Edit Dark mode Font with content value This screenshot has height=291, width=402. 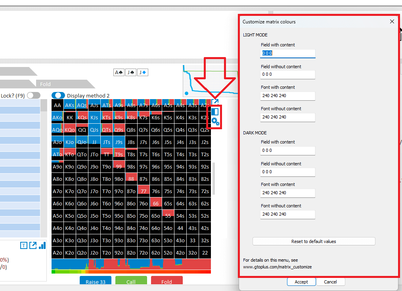point(288,193)
